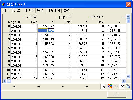This screenshot has height=100, width=133.
Task: Select cell 11,679.07
Action: point(46,70)
